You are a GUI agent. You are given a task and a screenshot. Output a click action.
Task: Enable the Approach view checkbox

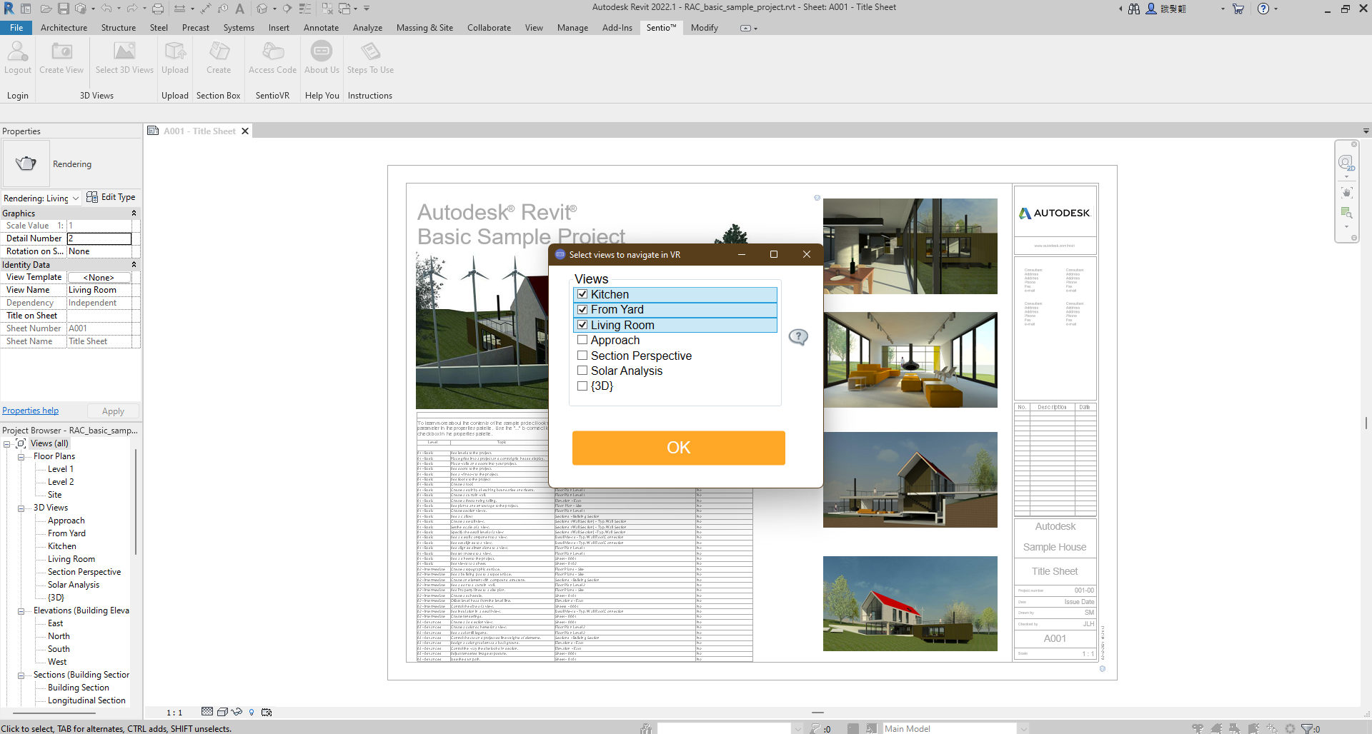[x=582, y=340]
